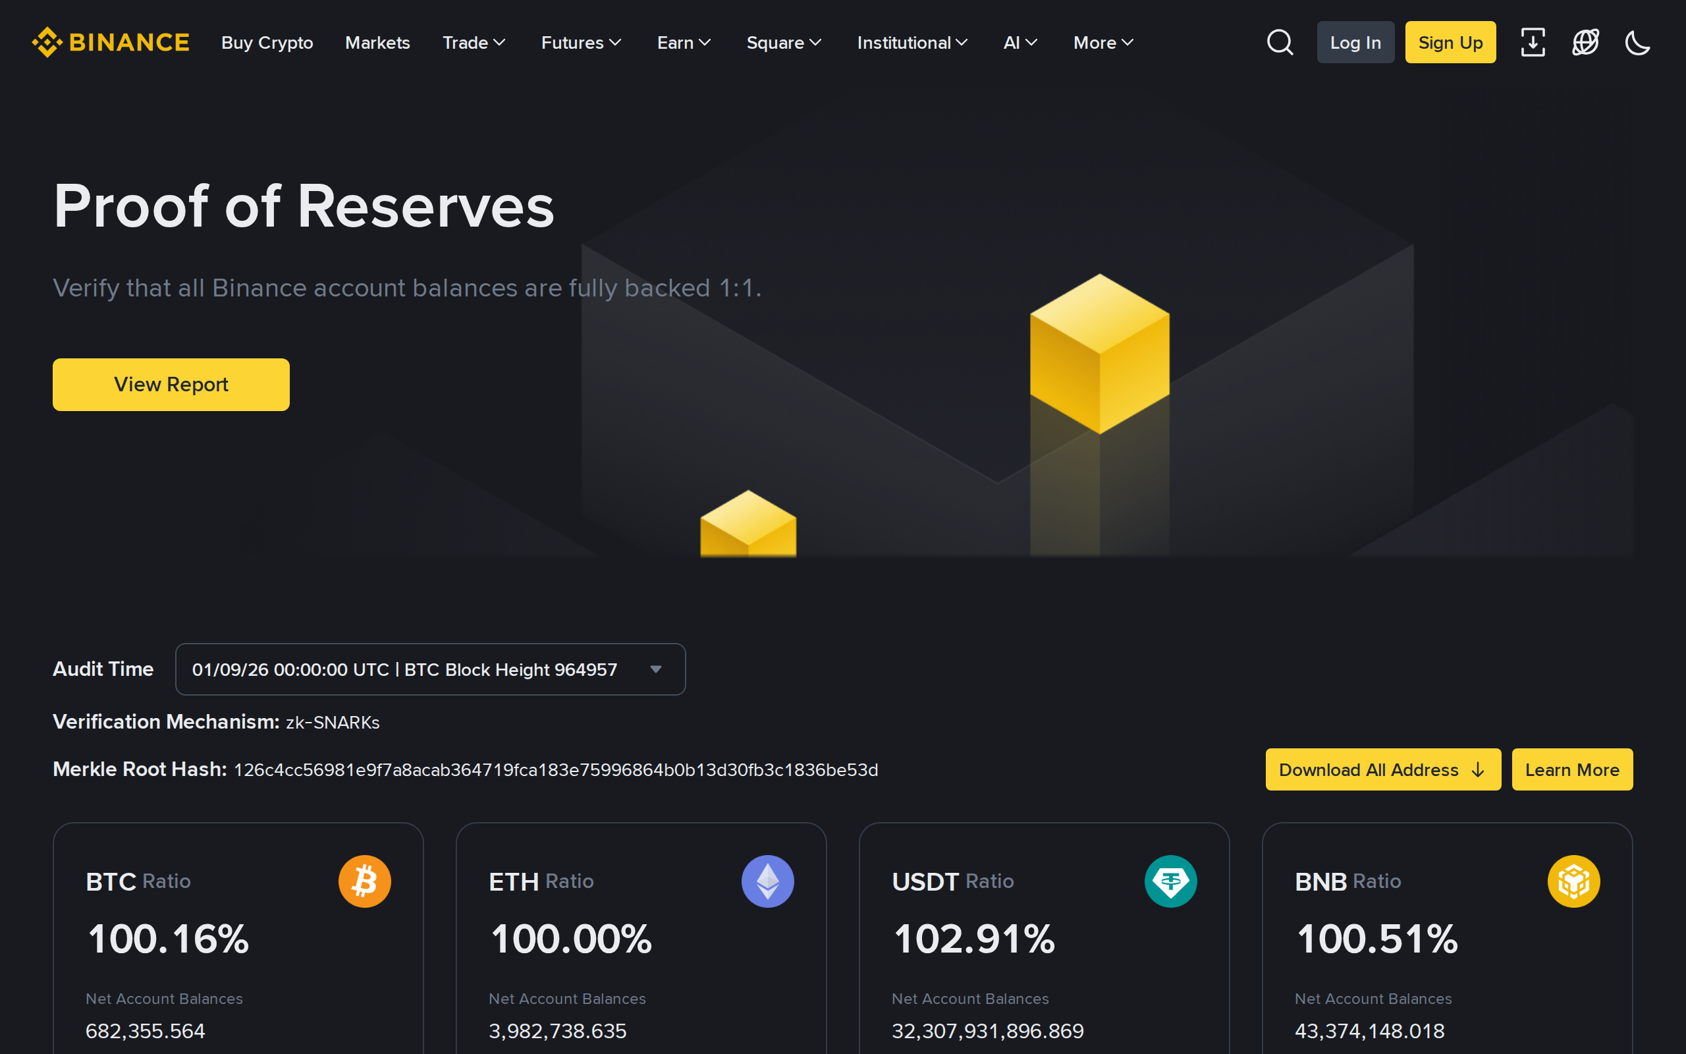Click the Tether USDT icon
The height and width of the screenshot is (1054, 1686).
coord(1170,881)
